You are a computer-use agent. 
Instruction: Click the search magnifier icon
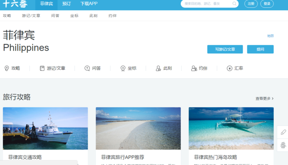point(234,4)
